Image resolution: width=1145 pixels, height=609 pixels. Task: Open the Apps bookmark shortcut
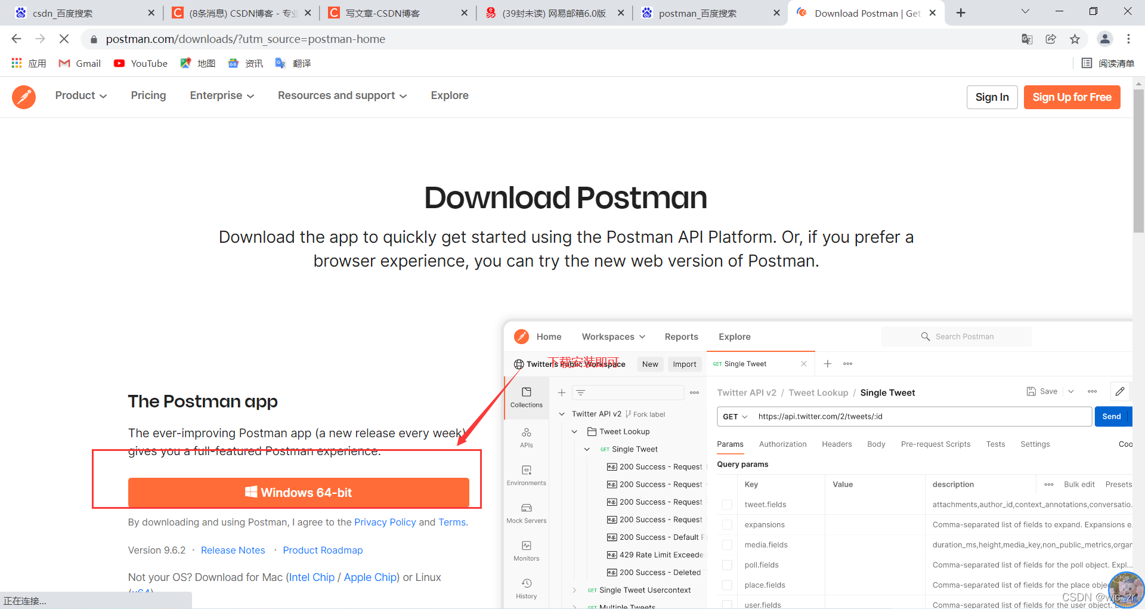click(29, 63)
